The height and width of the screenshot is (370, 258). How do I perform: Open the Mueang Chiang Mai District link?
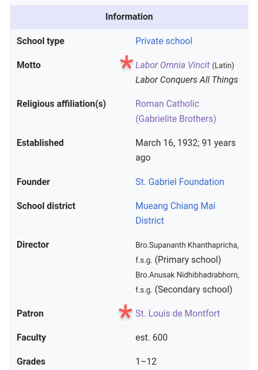point(175,213)
